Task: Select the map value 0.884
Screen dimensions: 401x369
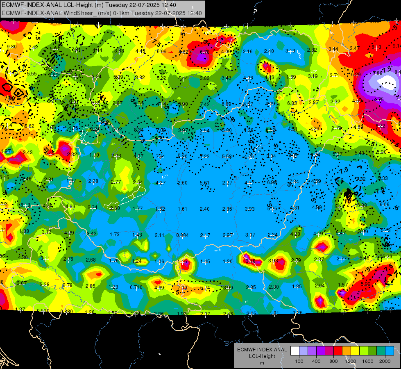Action: click(182, 235)
